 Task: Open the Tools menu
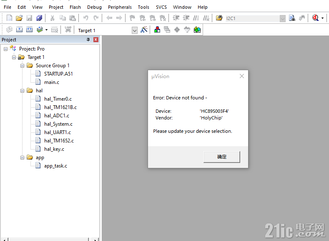[143, 7]
